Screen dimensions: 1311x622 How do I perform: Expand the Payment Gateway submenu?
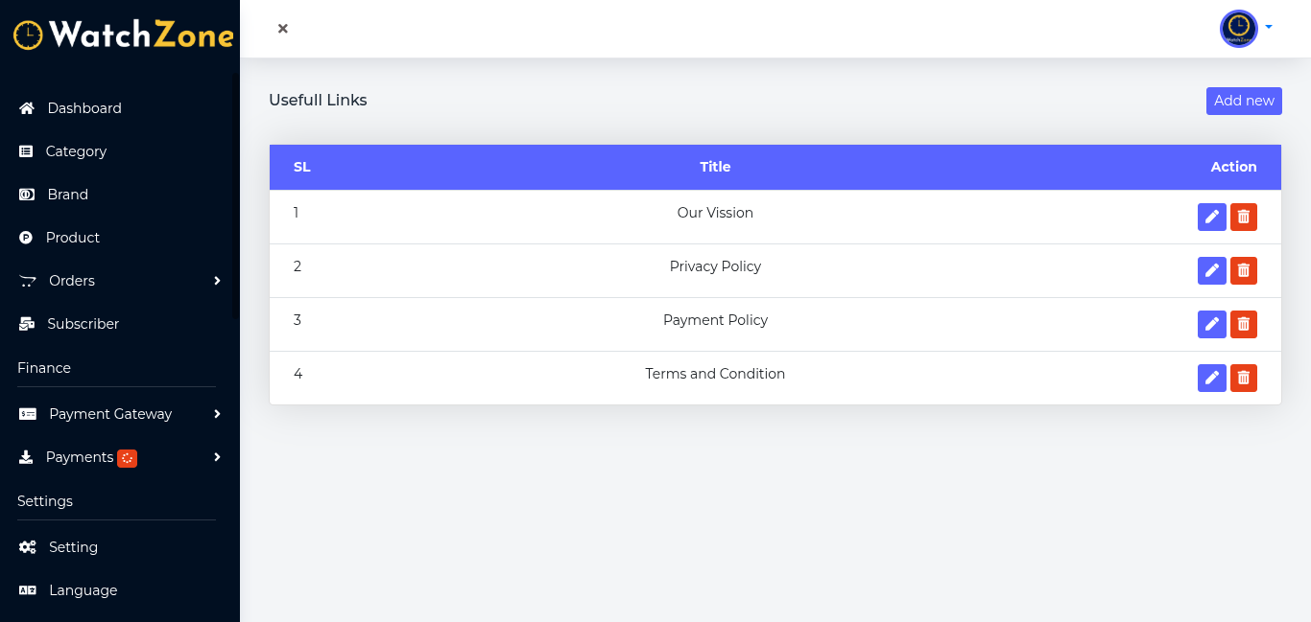(x=217, y=414)
